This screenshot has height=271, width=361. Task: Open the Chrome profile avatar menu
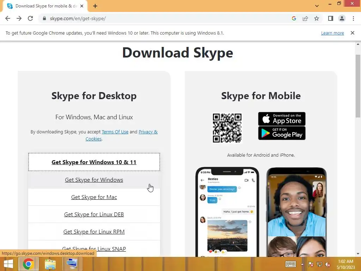coord(342,18)
